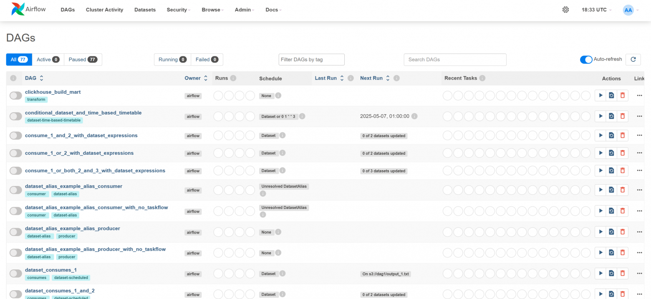
Task: Open the 18:33 UTC timezone dropdown
Action: pyautogui.click(x=597, y=10)
